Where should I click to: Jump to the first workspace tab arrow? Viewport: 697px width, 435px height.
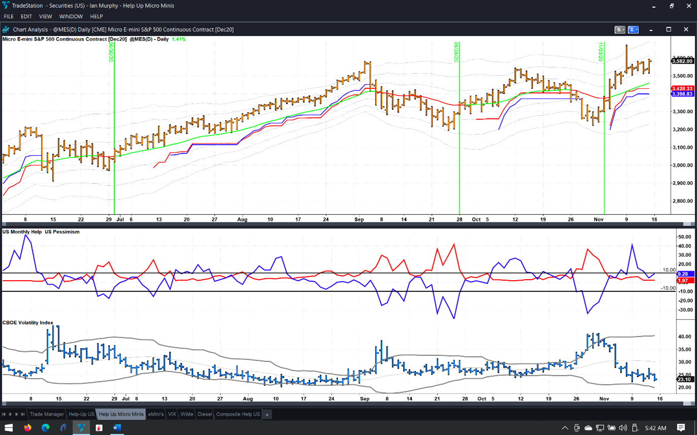tap(4, 414)
